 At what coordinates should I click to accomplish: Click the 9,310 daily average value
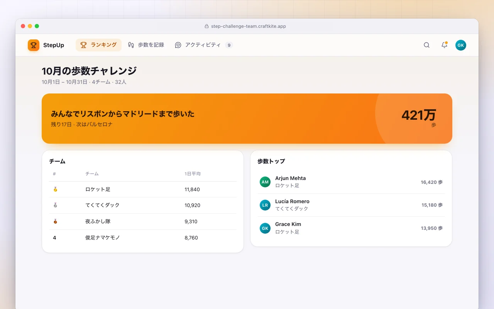tap(191, 222)
